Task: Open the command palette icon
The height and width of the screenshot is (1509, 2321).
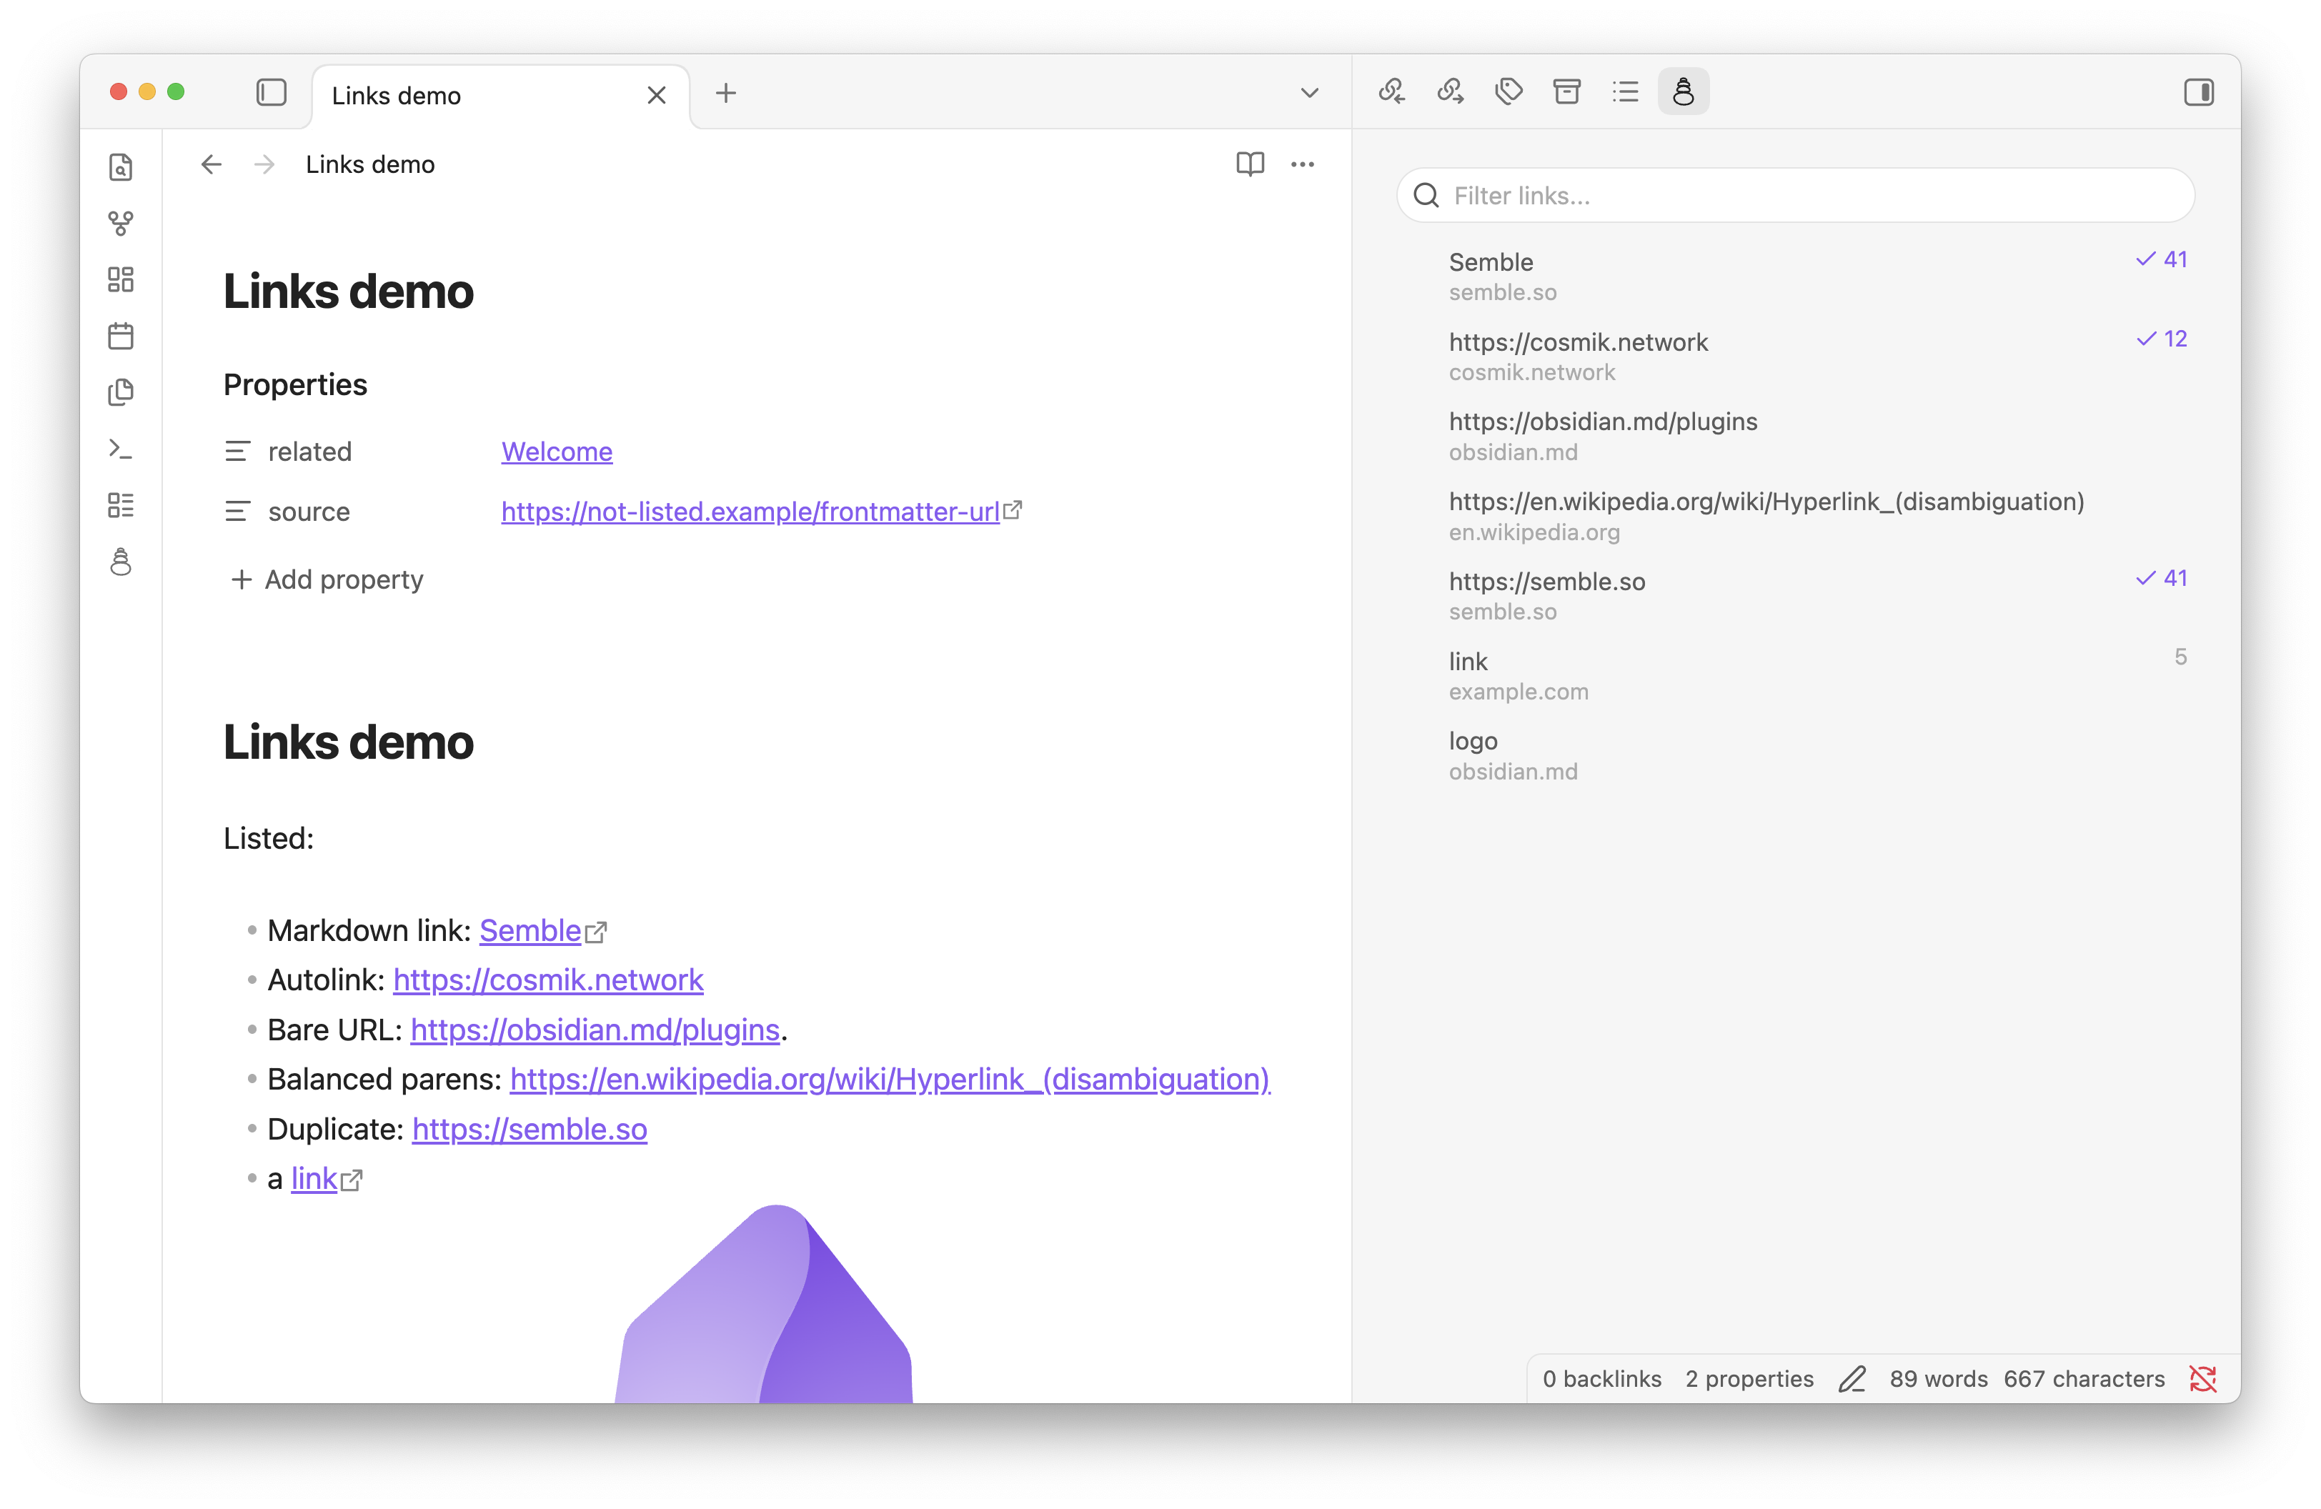Action: (x=121, y=449)
